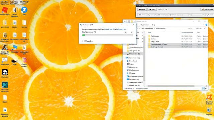Viewport: 214px width, 120px height.
Task: Open the address bar history dropdown
Action: point(189,29)
